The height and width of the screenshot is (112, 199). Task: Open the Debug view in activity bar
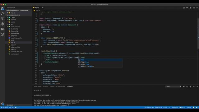[x=2, y=24]
